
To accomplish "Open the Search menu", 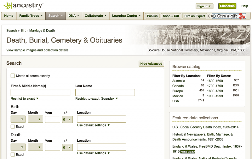I will [55, 16].
